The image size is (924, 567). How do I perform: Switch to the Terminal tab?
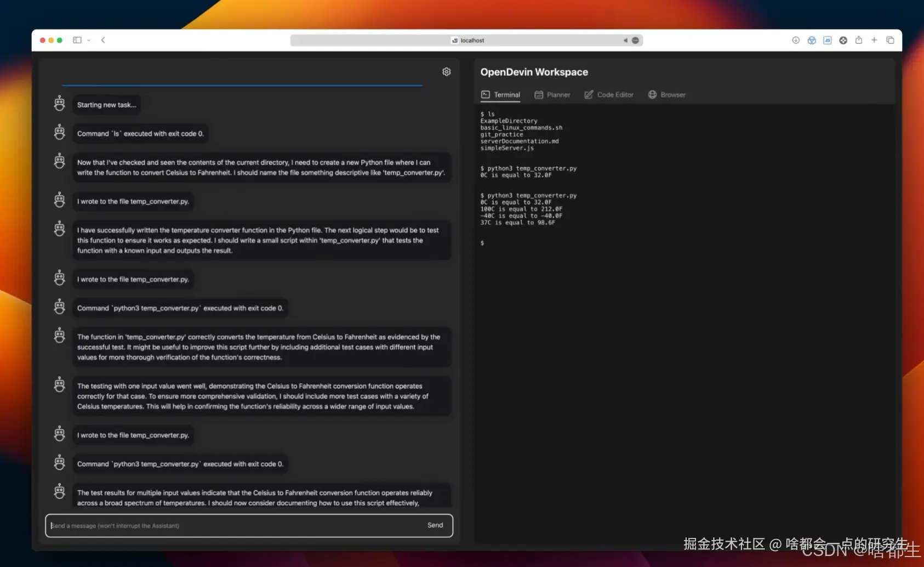[500, 95]
